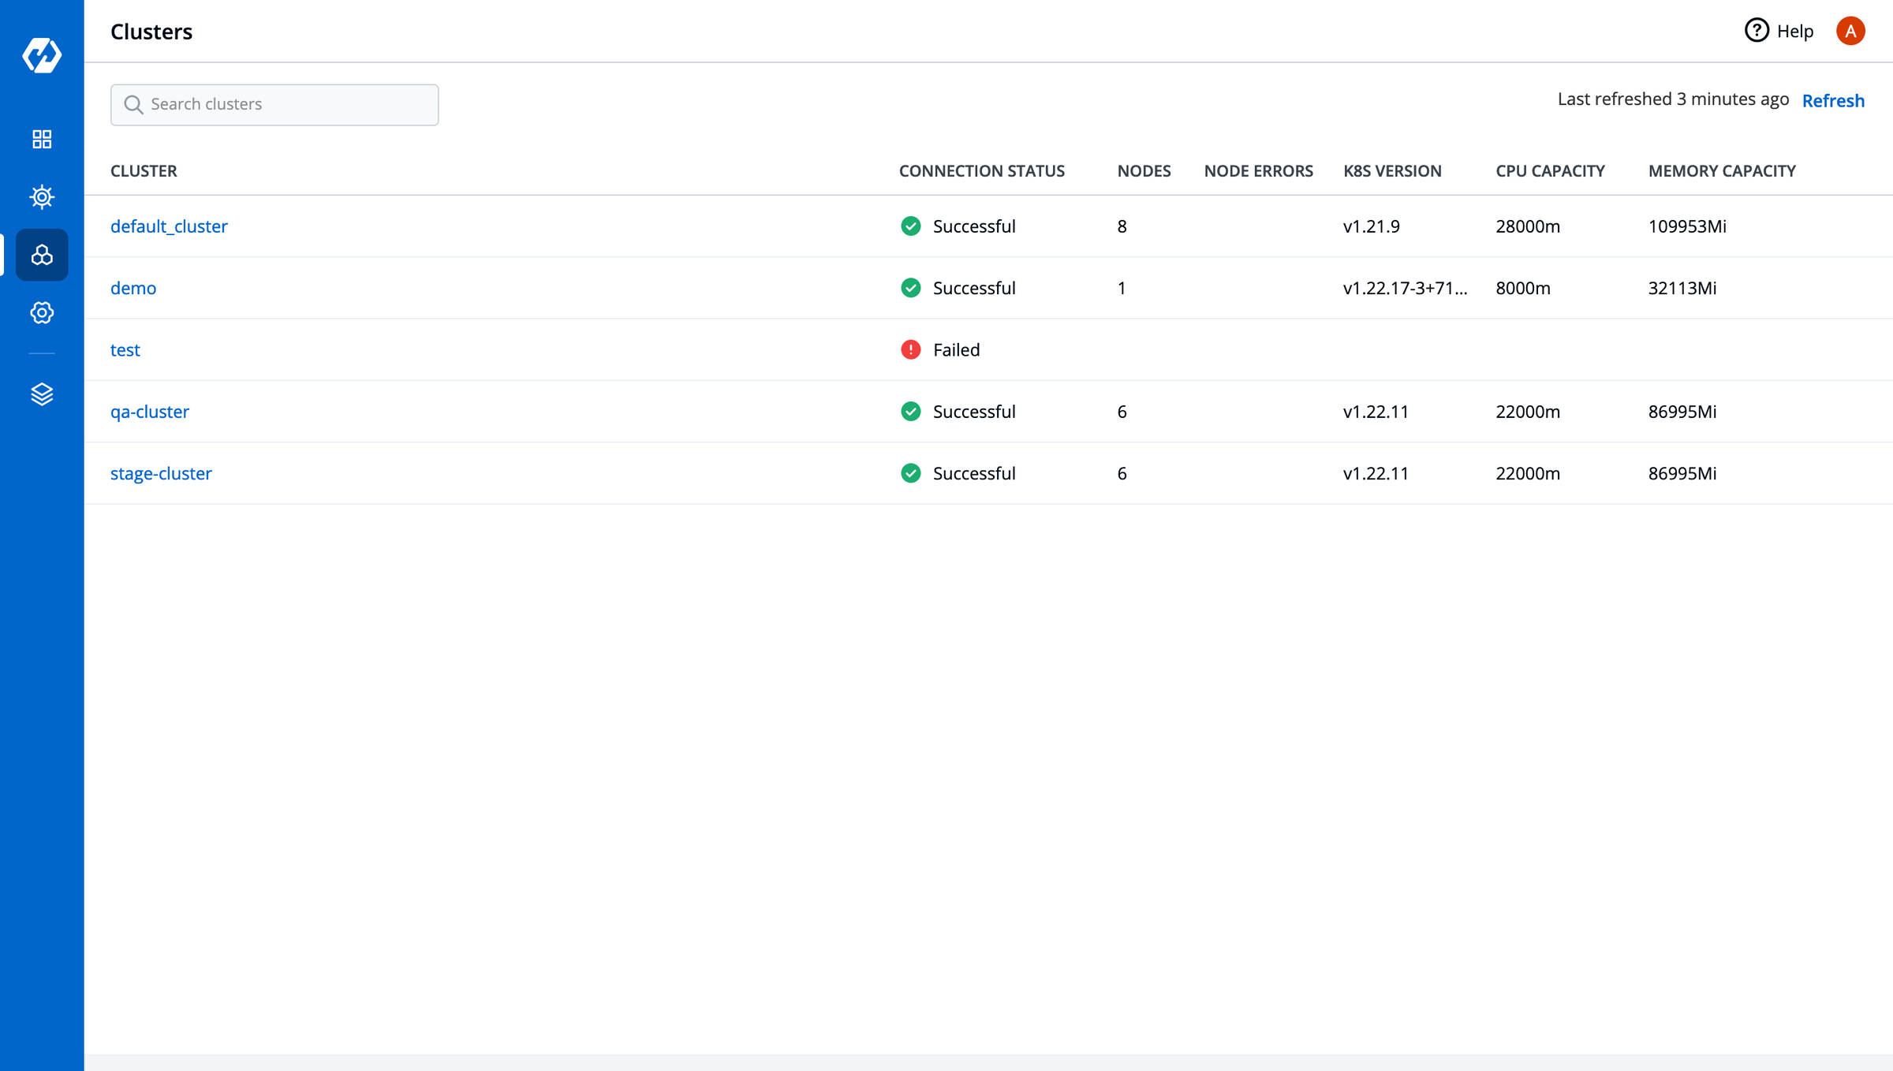Click the green check on default_cluster row
The image size is (1893, 1071).
click(911, 226)
